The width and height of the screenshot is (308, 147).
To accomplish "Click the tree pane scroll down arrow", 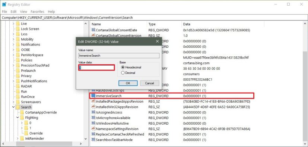I will (x=86, y=139).
